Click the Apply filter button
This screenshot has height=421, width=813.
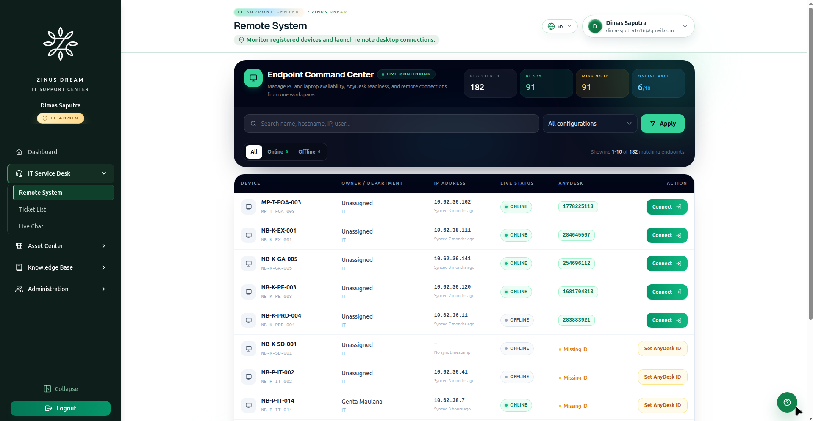pos(663,124)
